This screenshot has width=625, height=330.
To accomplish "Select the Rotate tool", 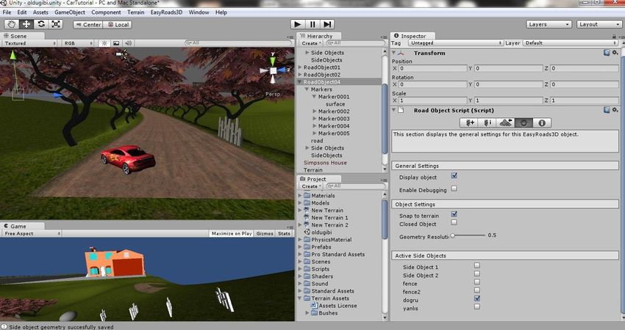I will point(41,24).
